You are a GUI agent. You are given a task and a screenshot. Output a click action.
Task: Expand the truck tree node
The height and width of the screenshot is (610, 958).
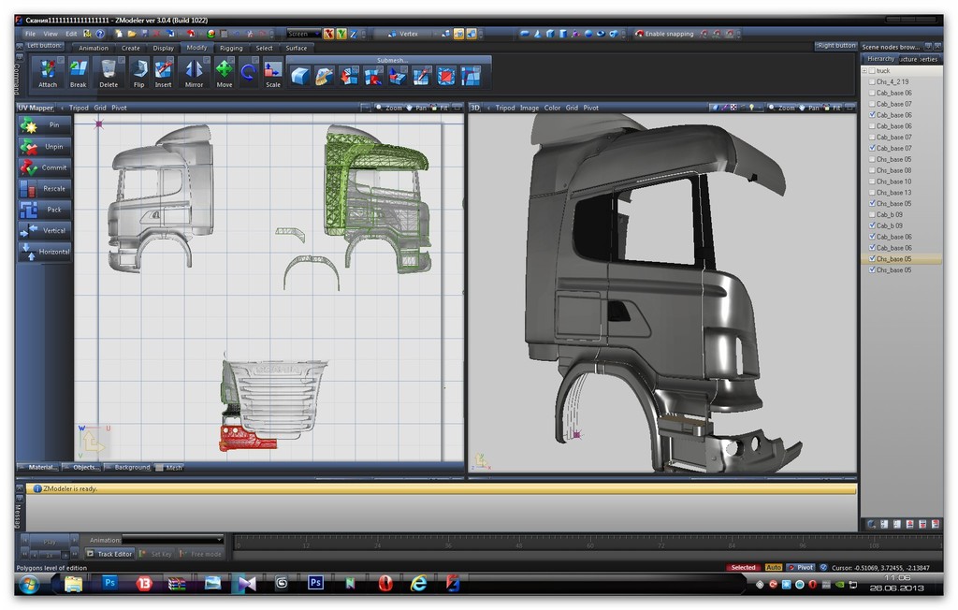(x=864, y=71)
